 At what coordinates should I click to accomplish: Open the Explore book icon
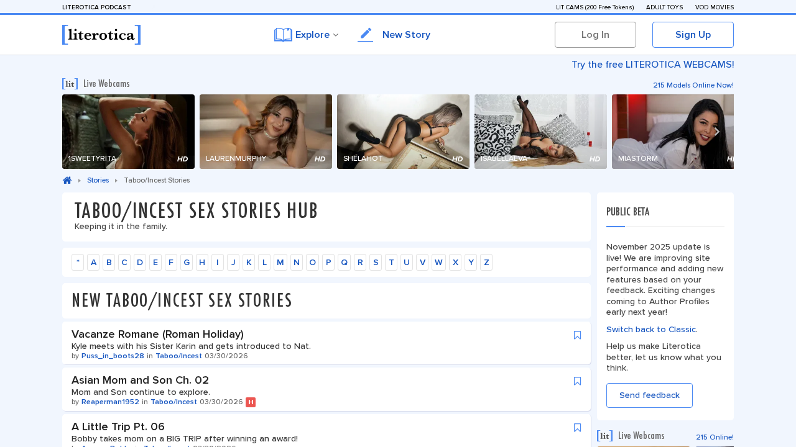coord(283,35)
